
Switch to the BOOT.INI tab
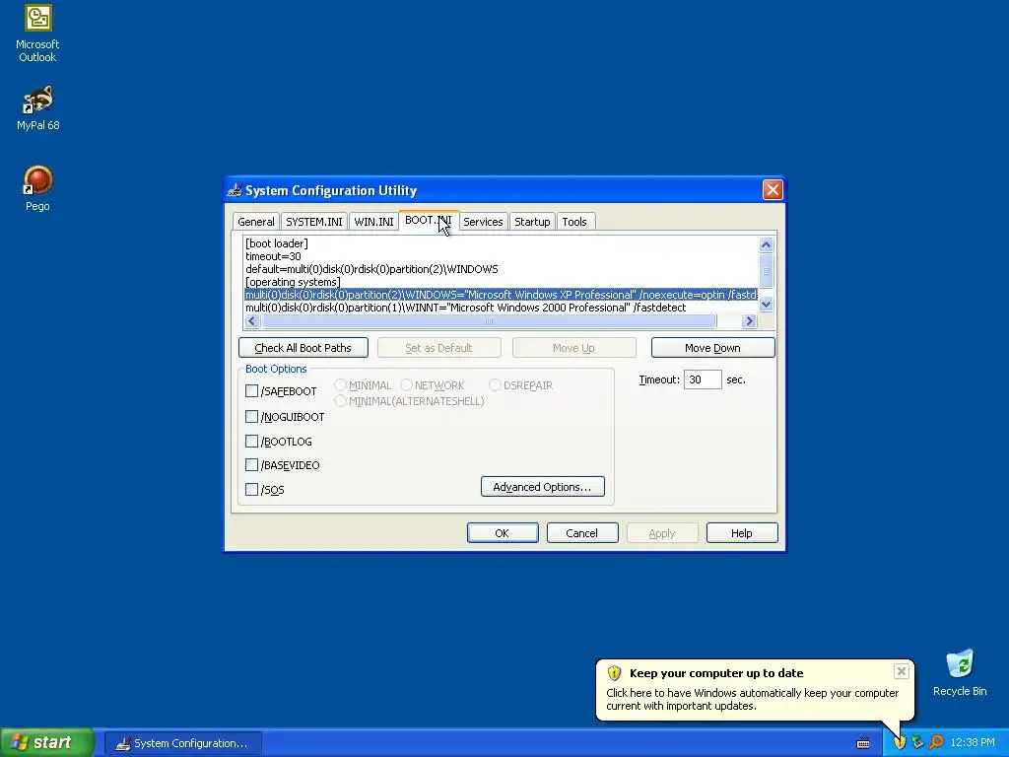tap(429, 220)
